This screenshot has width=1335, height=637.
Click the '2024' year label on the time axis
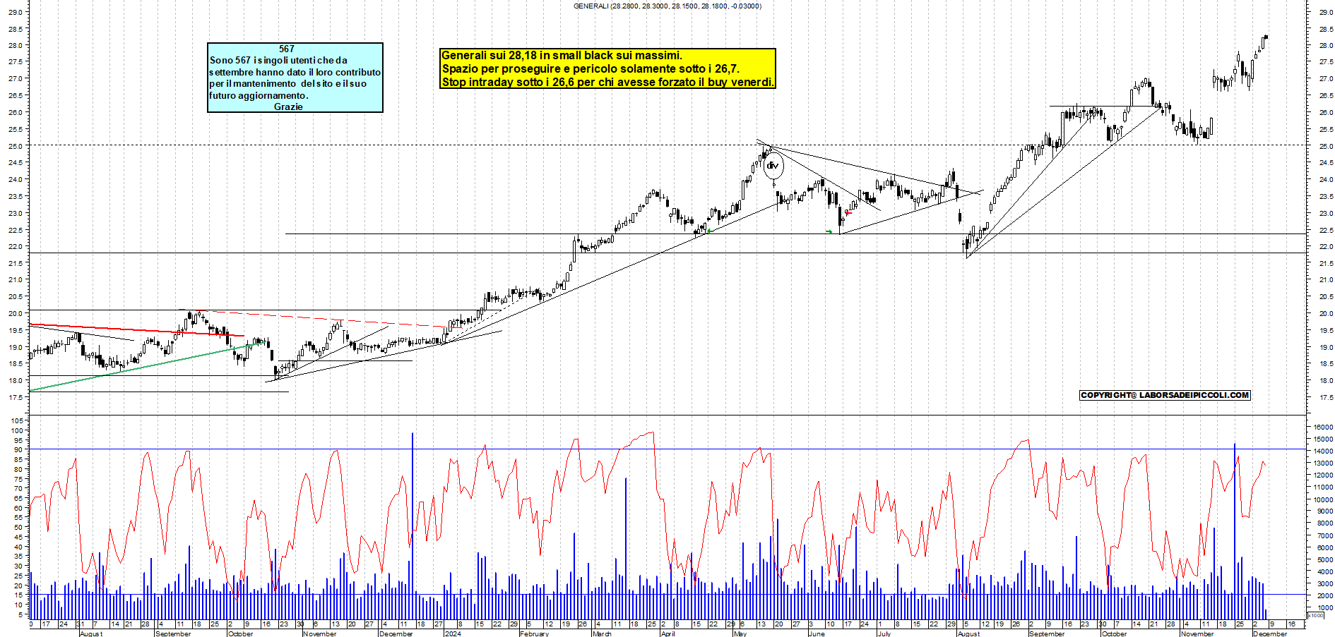click(453, 633)
